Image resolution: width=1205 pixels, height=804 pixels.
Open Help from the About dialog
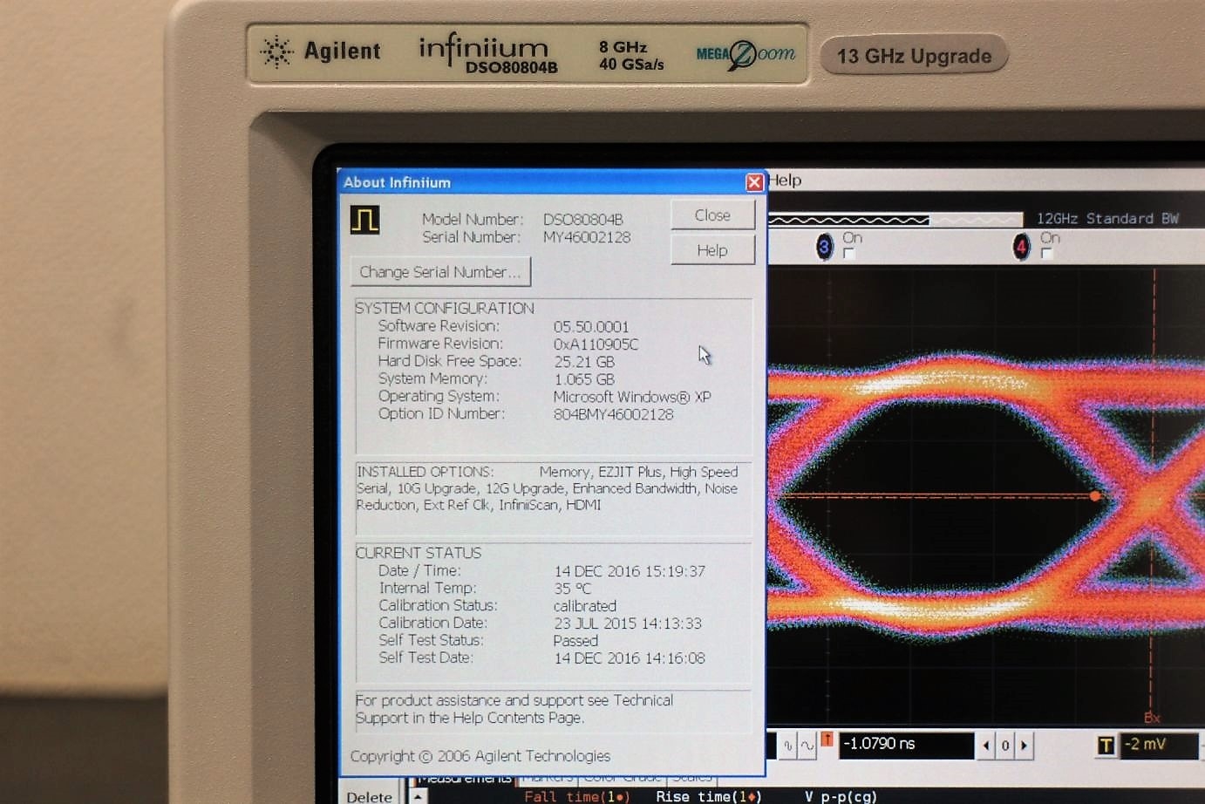click(712, 250)
